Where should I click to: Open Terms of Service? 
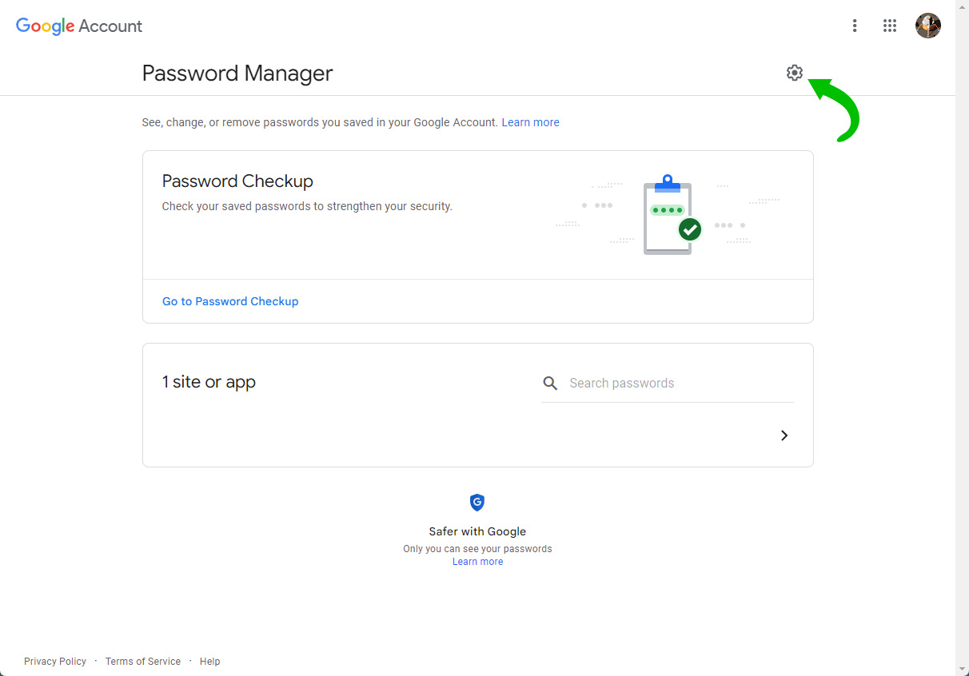click(142, 661)
